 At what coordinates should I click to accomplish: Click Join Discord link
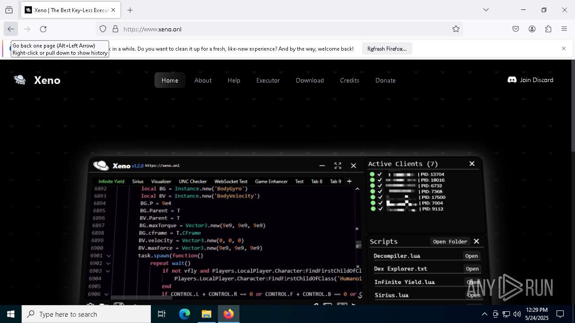(531, 80)
